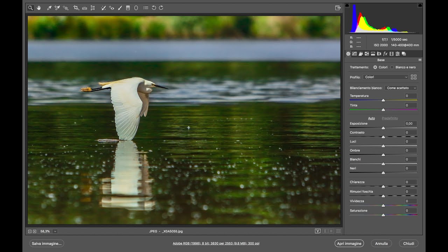Select the Targeted Adjustment tool
Image resolution: width=448 pixels, height=252 pixels.
coord(65,8)
